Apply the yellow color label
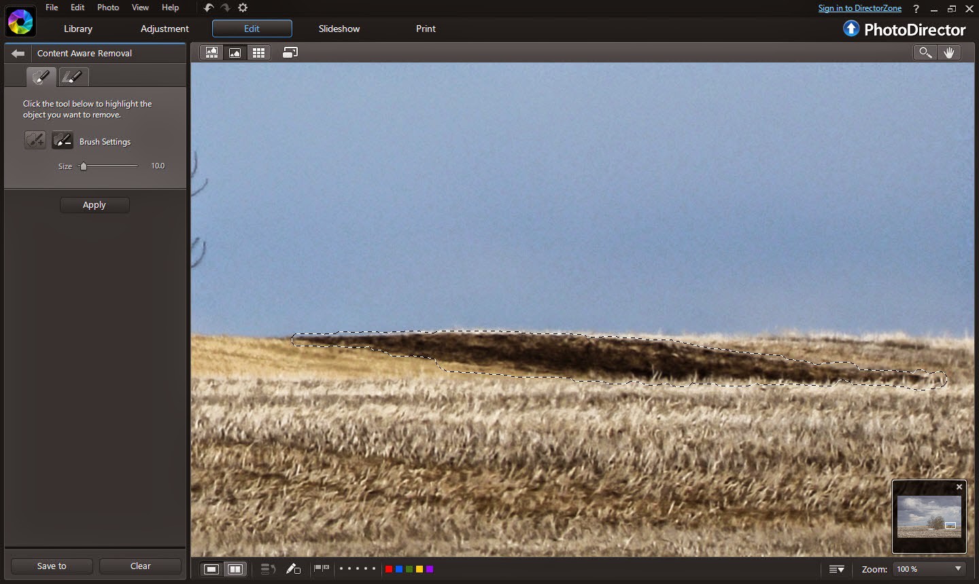Image resolution: width=979 pixels, height=584 pixels. click(419, 569)
